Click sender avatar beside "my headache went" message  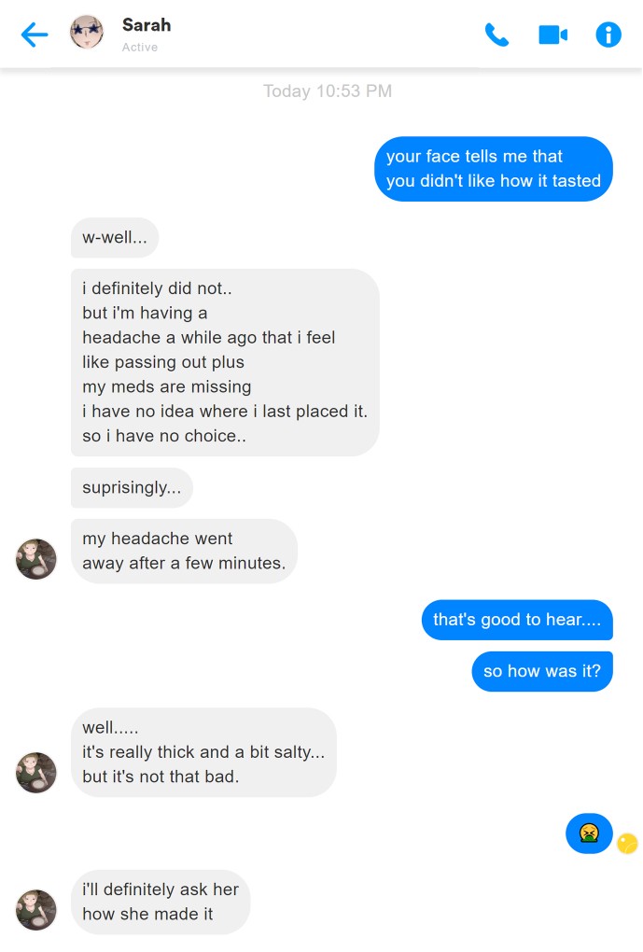point(36,559)
